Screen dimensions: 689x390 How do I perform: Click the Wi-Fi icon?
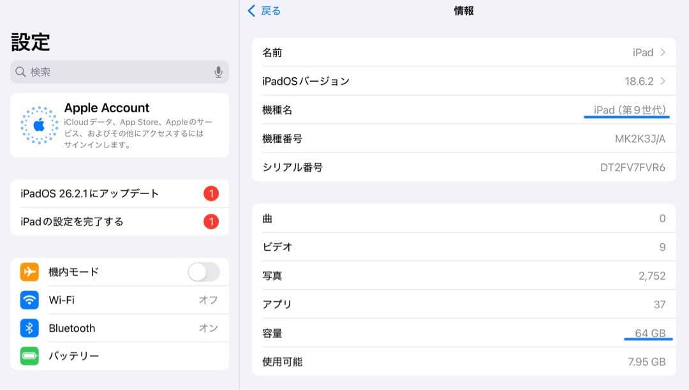click(29, 300)
